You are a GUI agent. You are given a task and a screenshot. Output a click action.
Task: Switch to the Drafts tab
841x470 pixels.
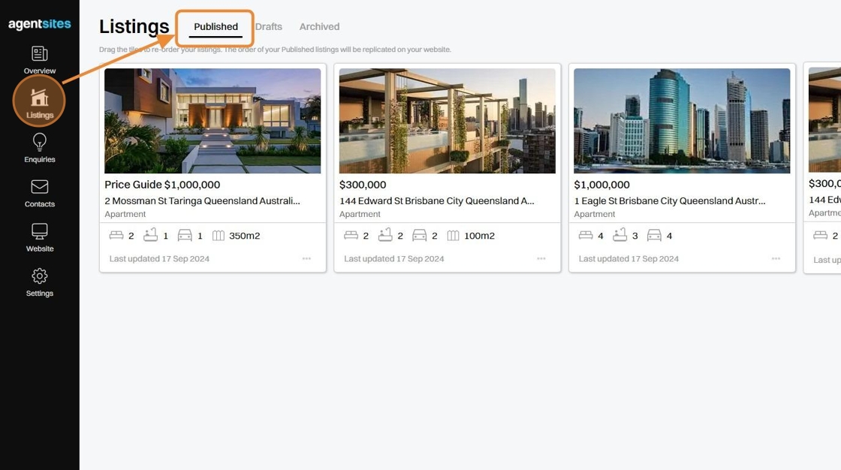269,27
